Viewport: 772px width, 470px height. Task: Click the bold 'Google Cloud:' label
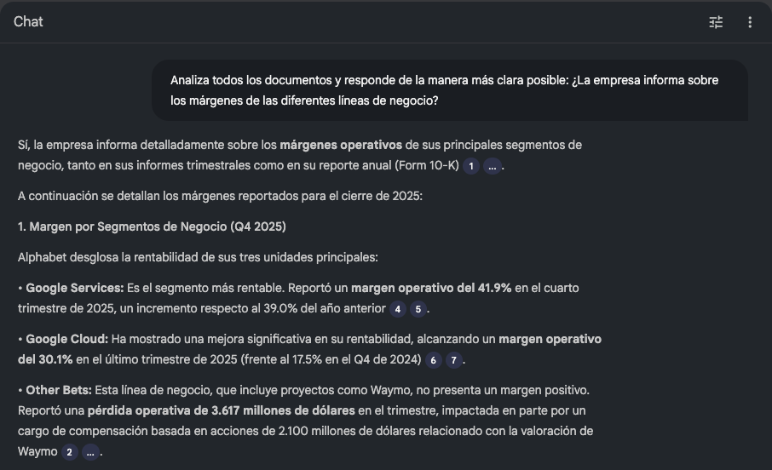coord(66,339)
